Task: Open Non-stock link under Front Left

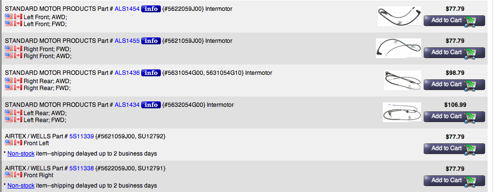Action: point(21,154)
